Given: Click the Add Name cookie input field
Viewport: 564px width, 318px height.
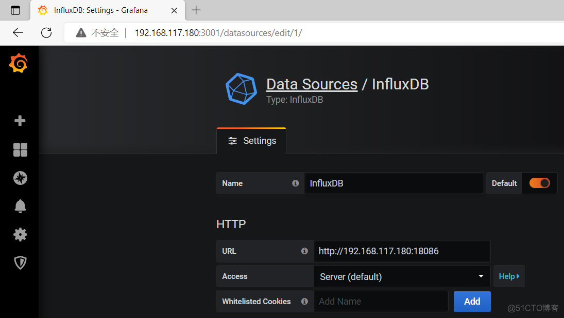Looking at the screenshot, I should point(381,302).
